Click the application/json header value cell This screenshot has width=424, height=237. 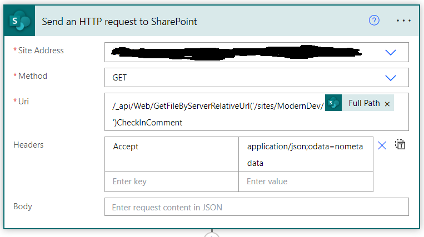[306, 154]
